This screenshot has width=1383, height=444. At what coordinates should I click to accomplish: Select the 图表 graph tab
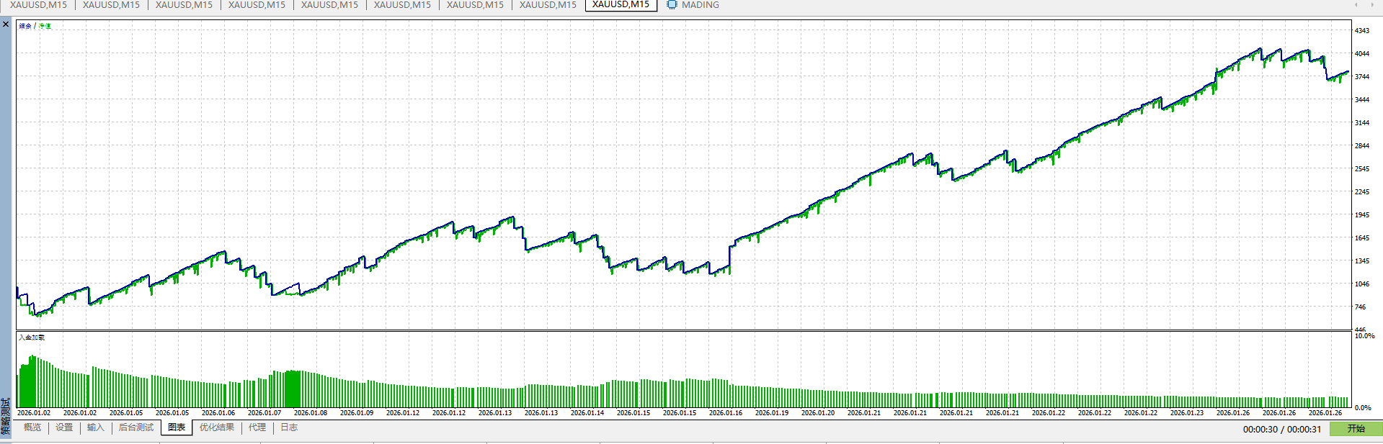point(177,427)
